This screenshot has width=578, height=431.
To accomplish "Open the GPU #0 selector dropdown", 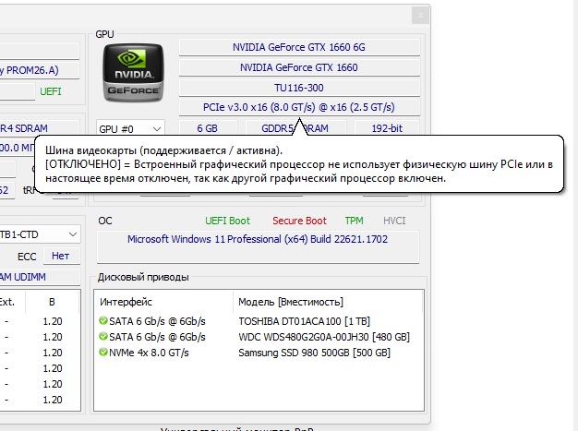I will pyautogui.click(x=130, y=129).
